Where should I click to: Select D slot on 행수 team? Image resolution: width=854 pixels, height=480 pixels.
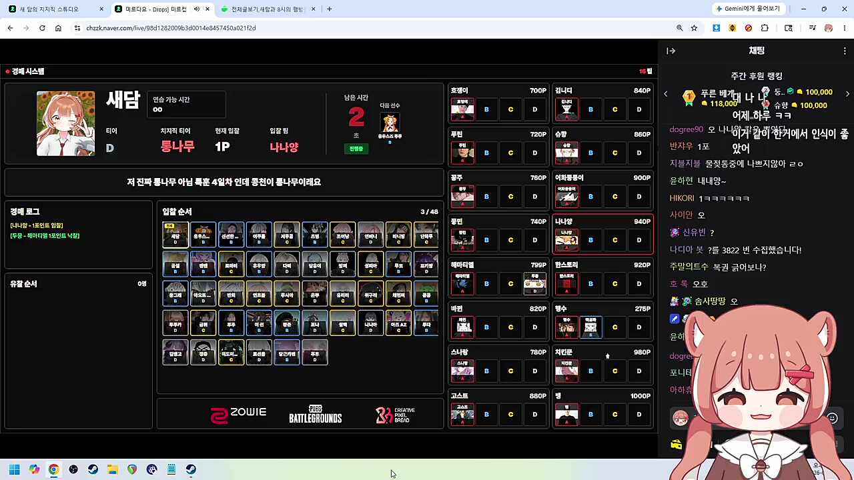[x=638, y=327]
